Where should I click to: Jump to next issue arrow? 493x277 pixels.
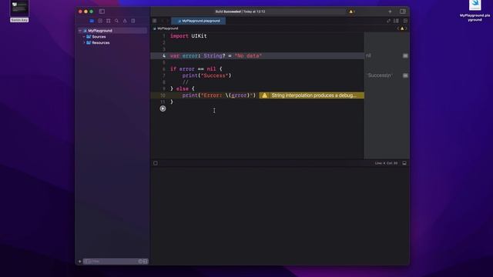[x=406, y=28]
